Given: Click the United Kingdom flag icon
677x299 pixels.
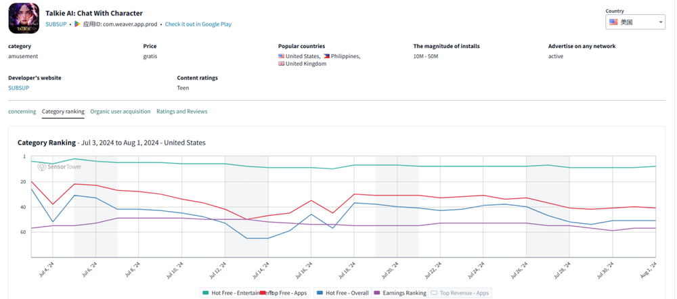Looking at the screenshot, I should 281,64.
